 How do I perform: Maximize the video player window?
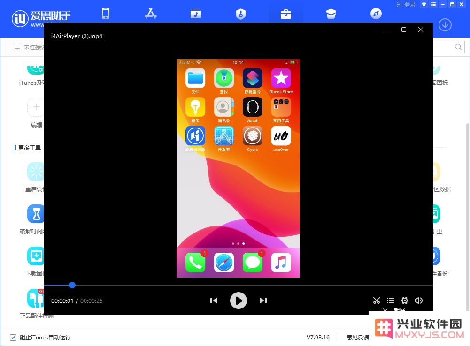click(x=404, y=30)
